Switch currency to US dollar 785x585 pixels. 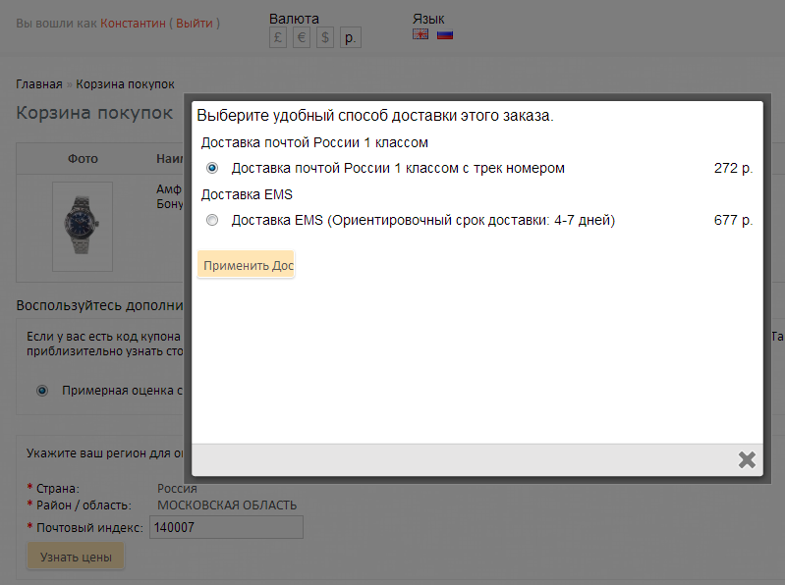point(326,37)
